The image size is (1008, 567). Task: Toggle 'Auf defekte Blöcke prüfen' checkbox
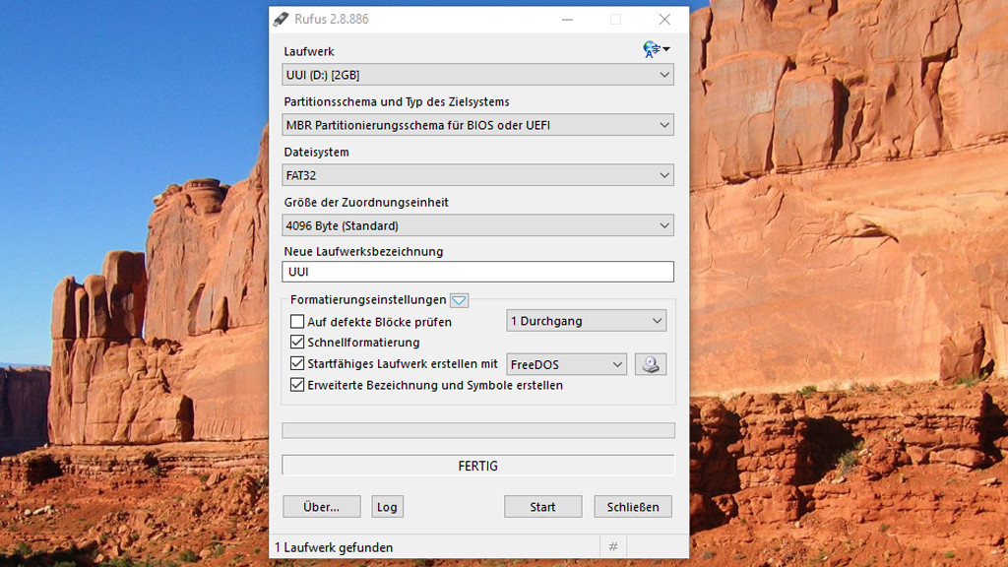point(297,322)
